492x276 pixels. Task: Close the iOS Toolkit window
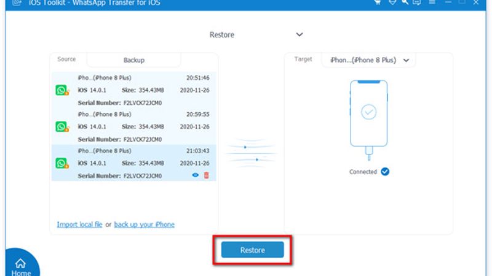[x=476, y=2]
